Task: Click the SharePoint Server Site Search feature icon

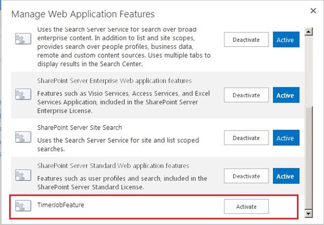Action: [x=23, y=135]
